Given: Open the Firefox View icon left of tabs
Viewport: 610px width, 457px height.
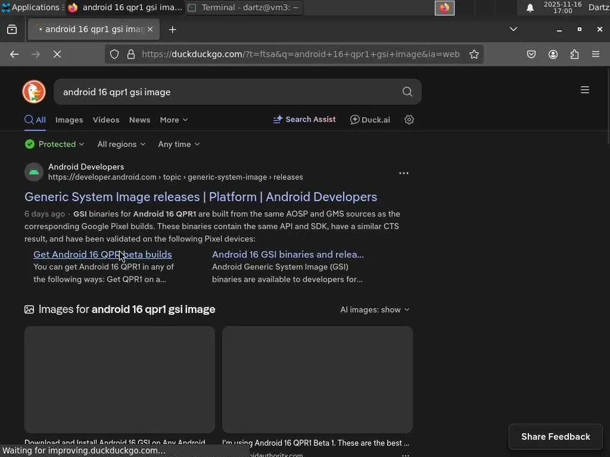Looking at the screenshot, I should pos(12,30).
